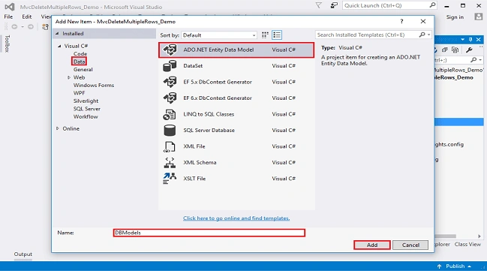Open the Sort by Default dropdown

click(219, 35)
